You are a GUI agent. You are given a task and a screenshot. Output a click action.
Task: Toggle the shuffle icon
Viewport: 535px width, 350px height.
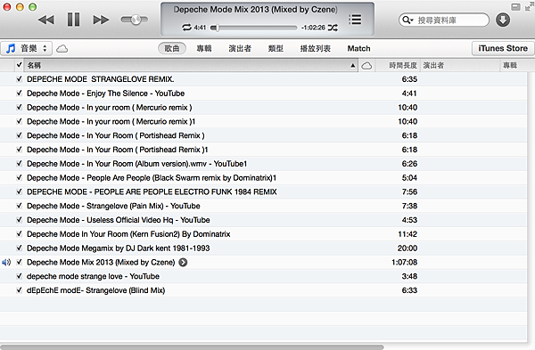click(x=333, y=28)
